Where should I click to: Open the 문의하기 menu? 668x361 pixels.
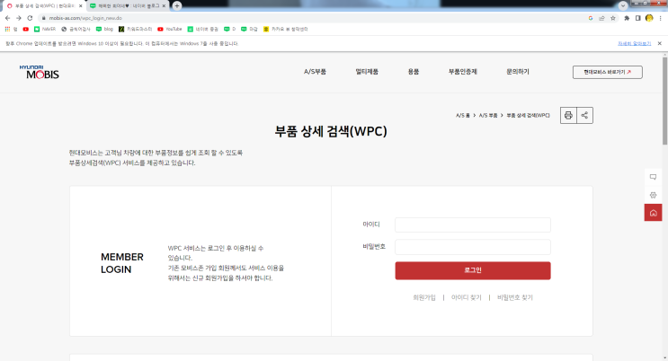[518, 72]
